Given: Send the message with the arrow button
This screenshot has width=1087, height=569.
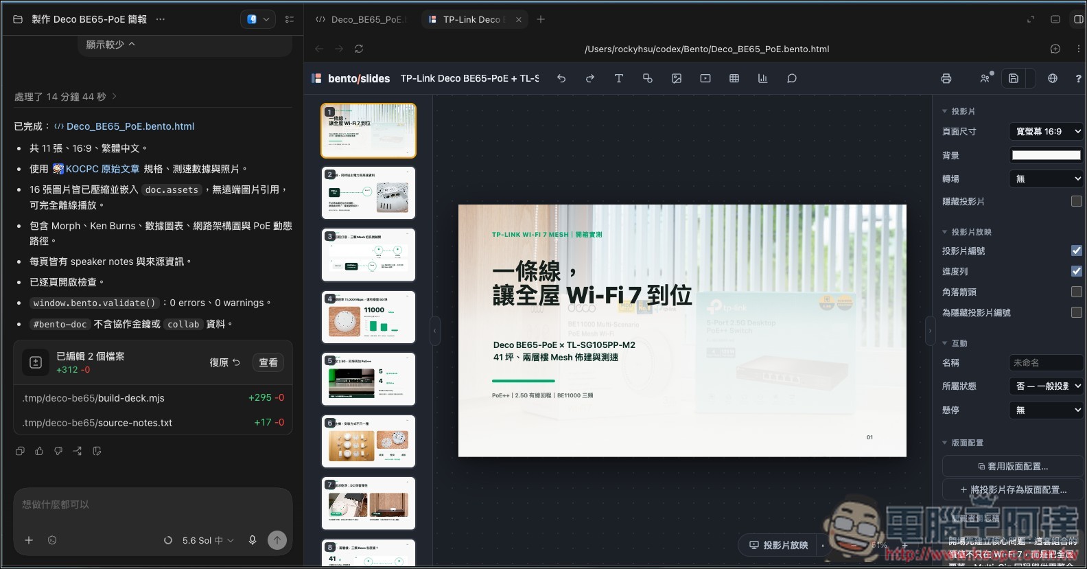Looking at the screenshot, I should click(x=277, y=540).
